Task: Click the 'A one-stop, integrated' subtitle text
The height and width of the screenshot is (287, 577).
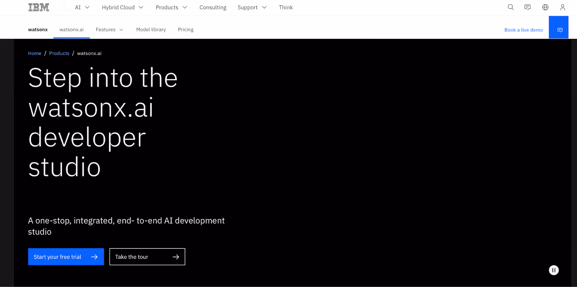Action: click(126, 226)
